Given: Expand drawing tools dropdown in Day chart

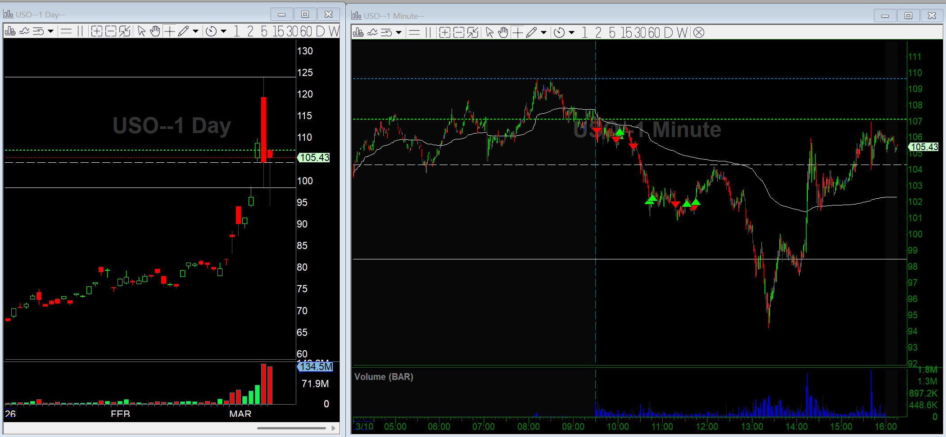Looking at the screenshot, I should [195, 31].
